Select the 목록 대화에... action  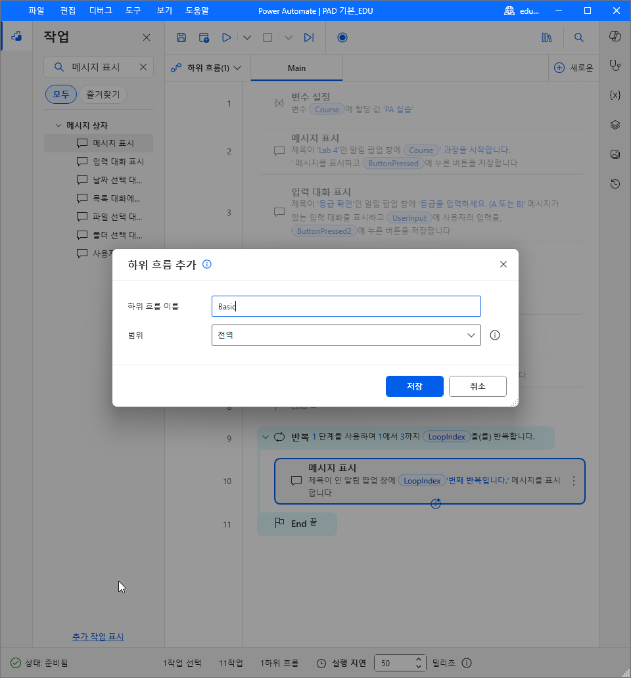(x=99, y=198)
